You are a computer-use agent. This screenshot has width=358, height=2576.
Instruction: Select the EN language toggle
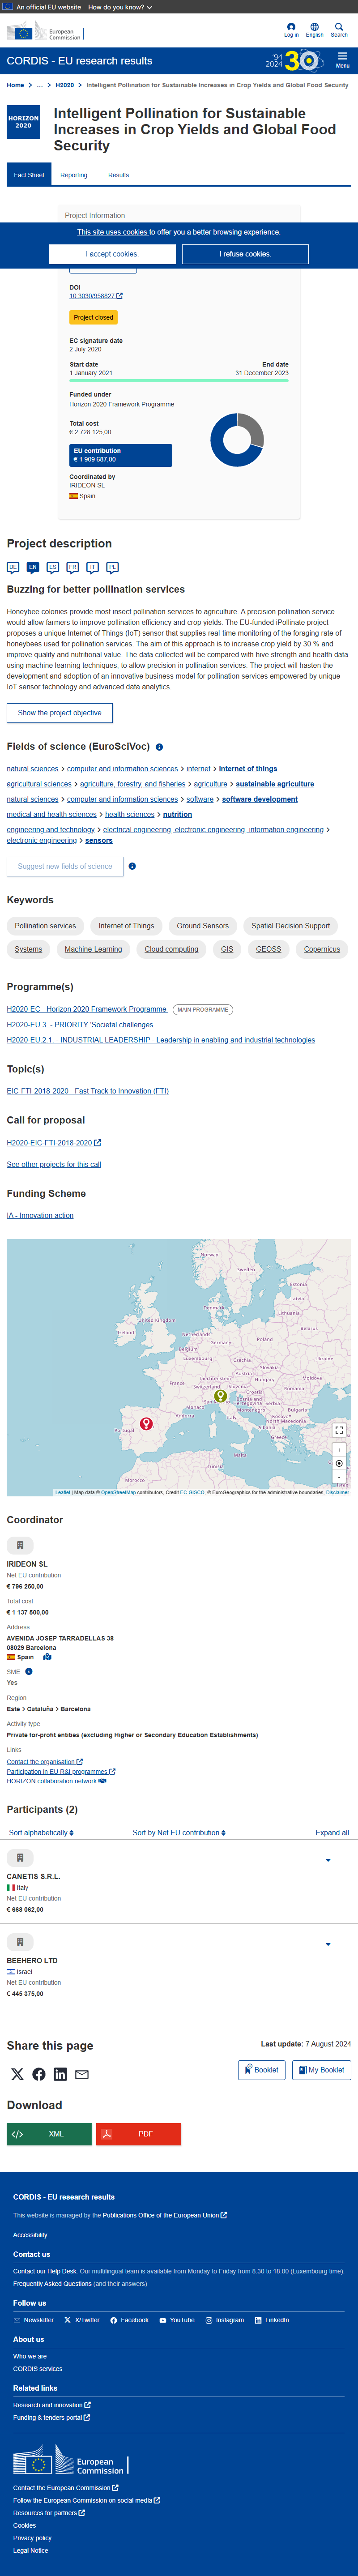pos(32,567)
